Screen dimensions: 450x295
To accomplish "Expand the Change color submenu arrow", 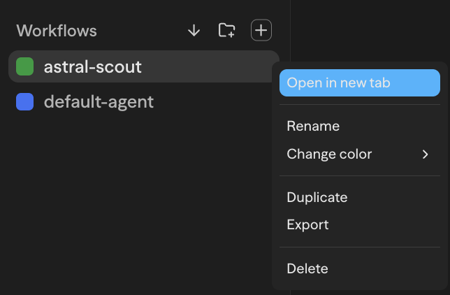I will [425, 154].
